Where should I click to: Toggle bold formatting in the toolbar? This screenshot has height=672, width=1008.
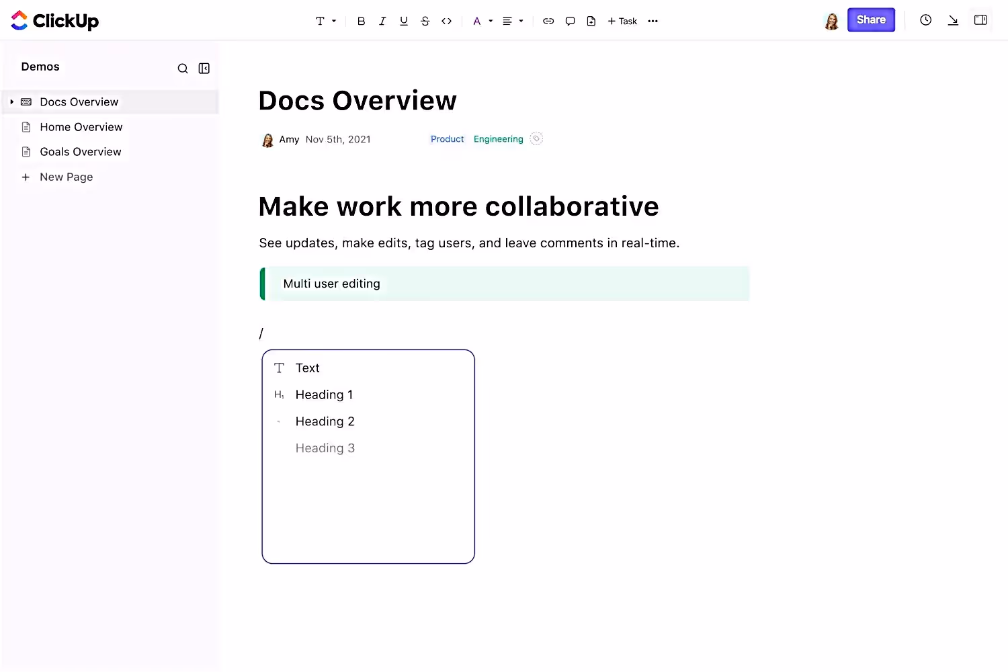coord(361,21)
